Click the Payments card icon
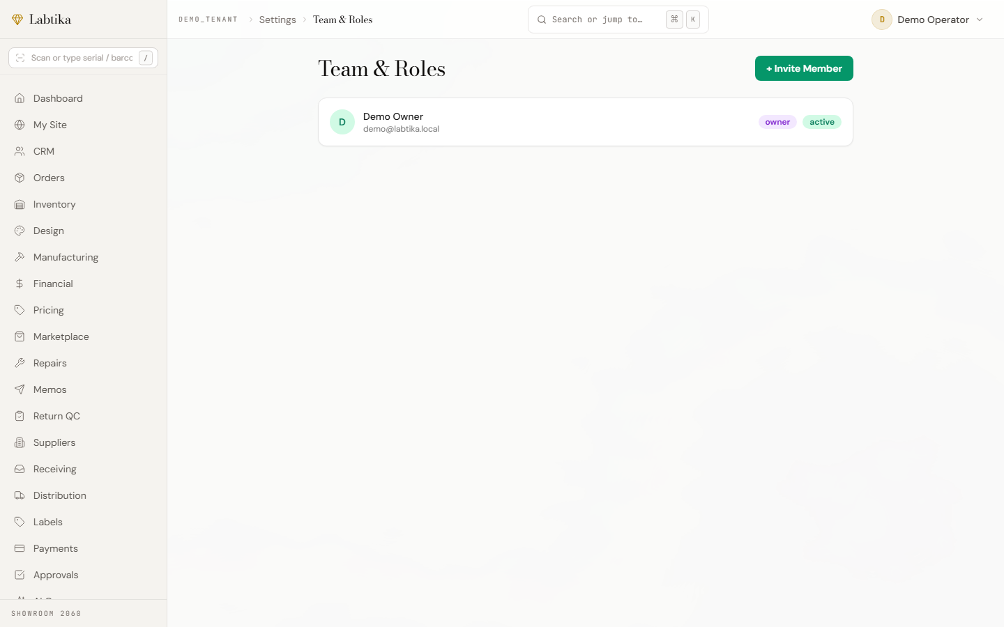The width and height of the screenshot is (1004, 627). [20, 548]
